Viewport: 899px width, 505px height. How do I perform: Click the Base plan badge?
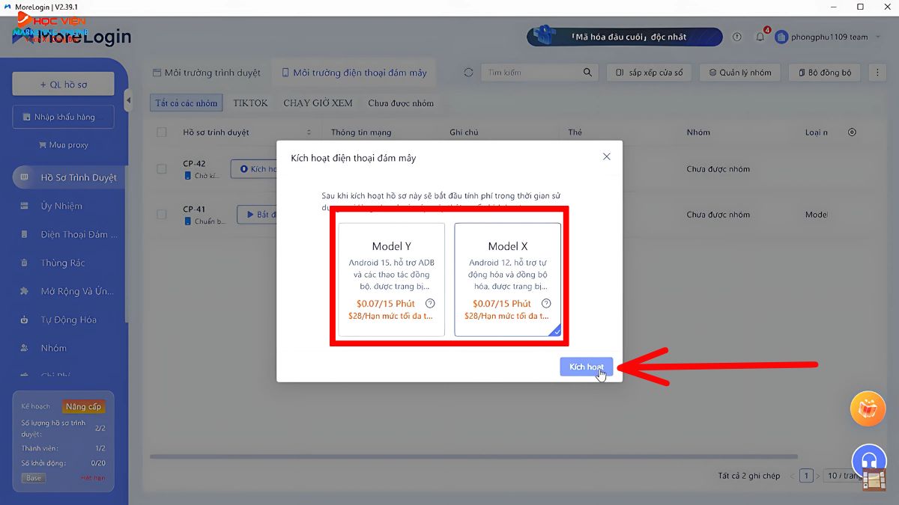click(x=34, y=477)
